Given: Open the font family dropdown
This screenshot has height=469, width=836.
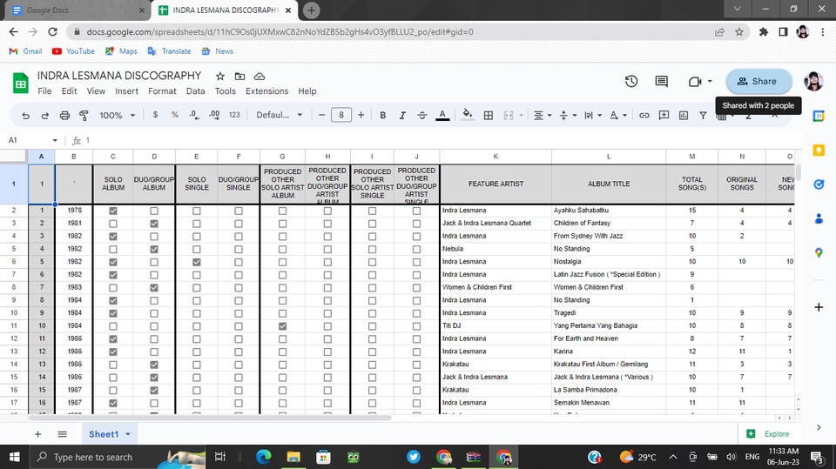Looking at the screenshot, I should click(x=279, y=115).
